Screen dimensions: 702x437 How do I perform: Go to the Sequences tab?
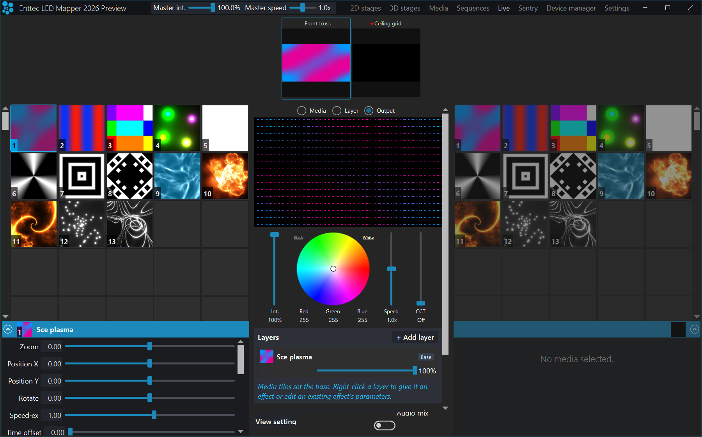tap(473, 8)
